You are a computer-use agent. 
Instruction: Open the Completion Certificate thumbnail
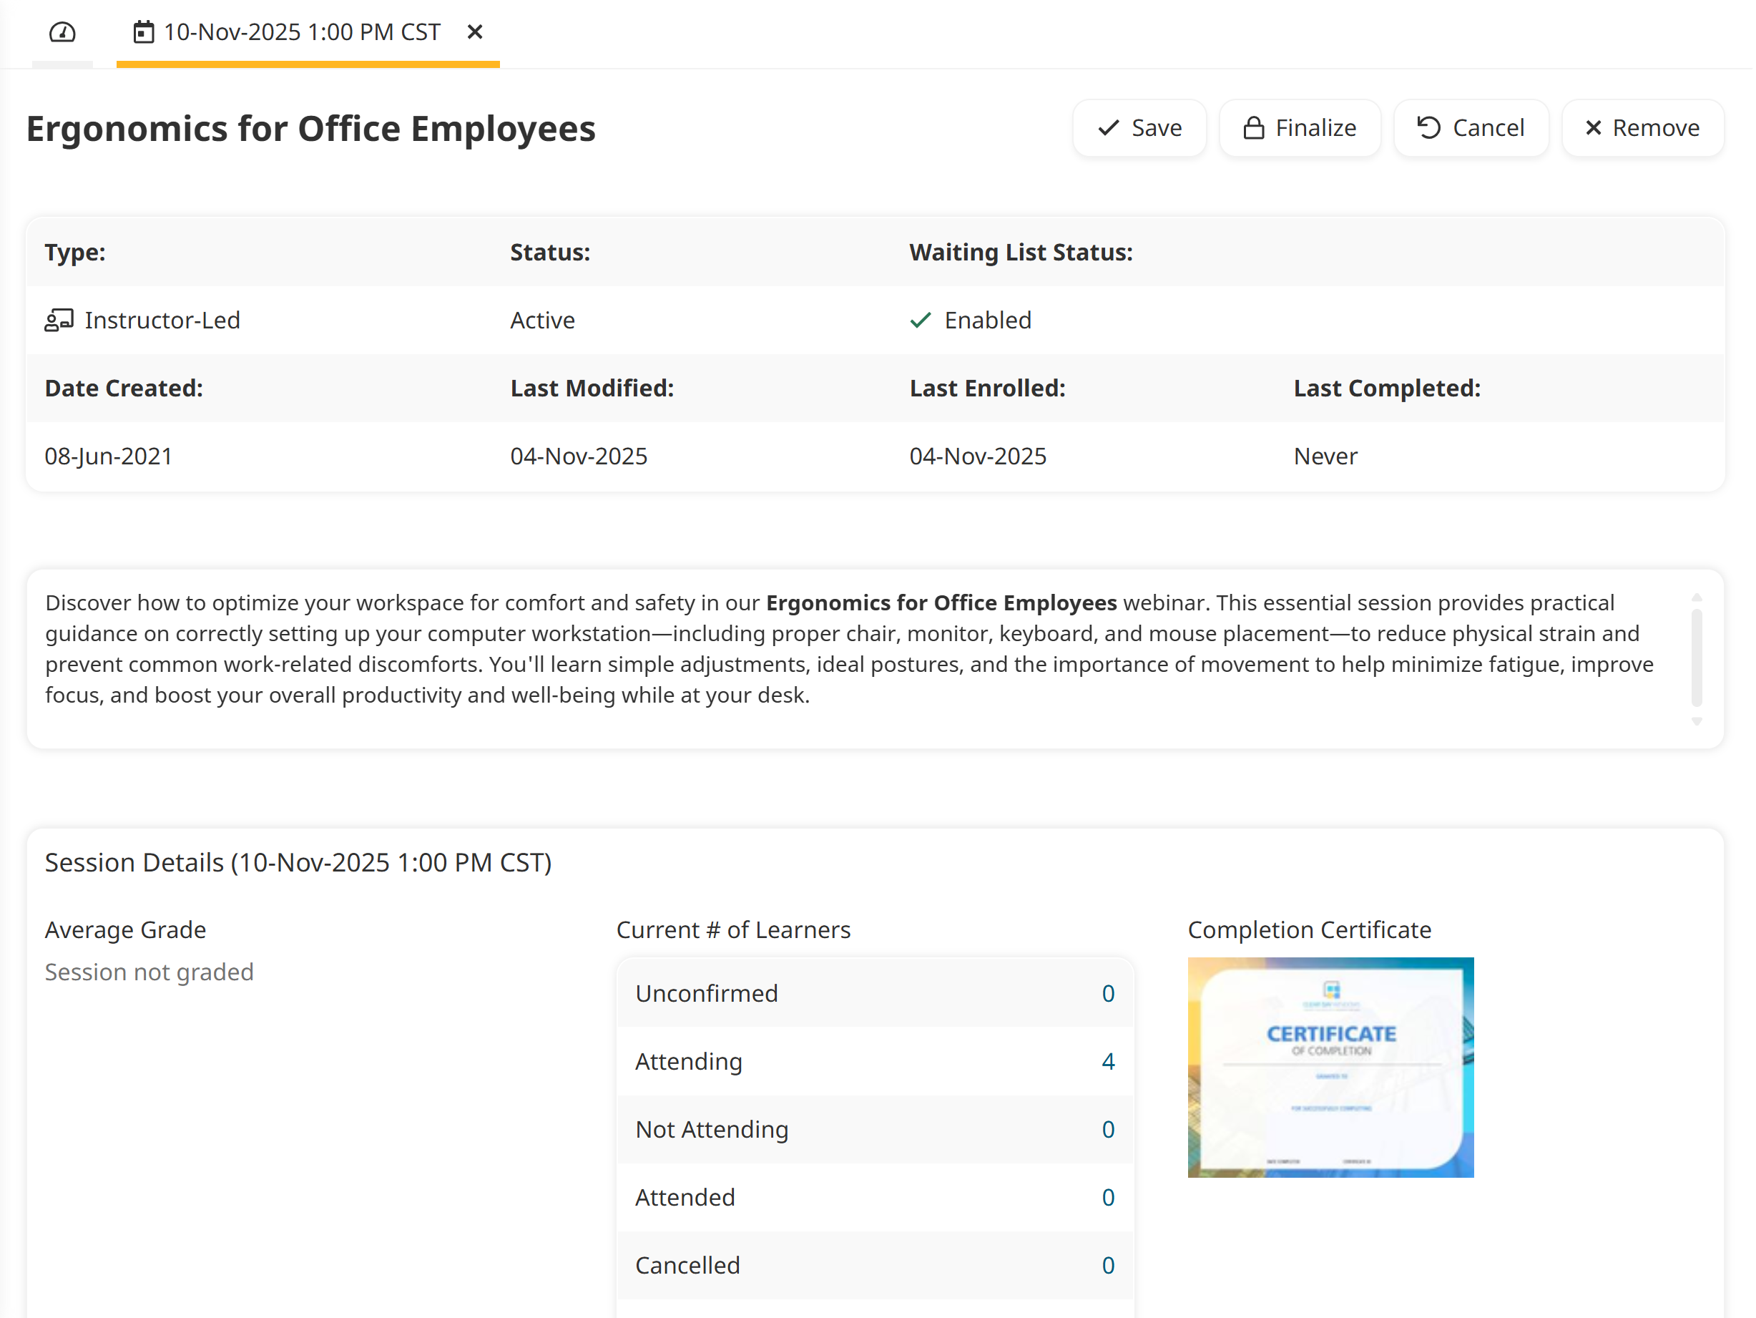1330,1067
